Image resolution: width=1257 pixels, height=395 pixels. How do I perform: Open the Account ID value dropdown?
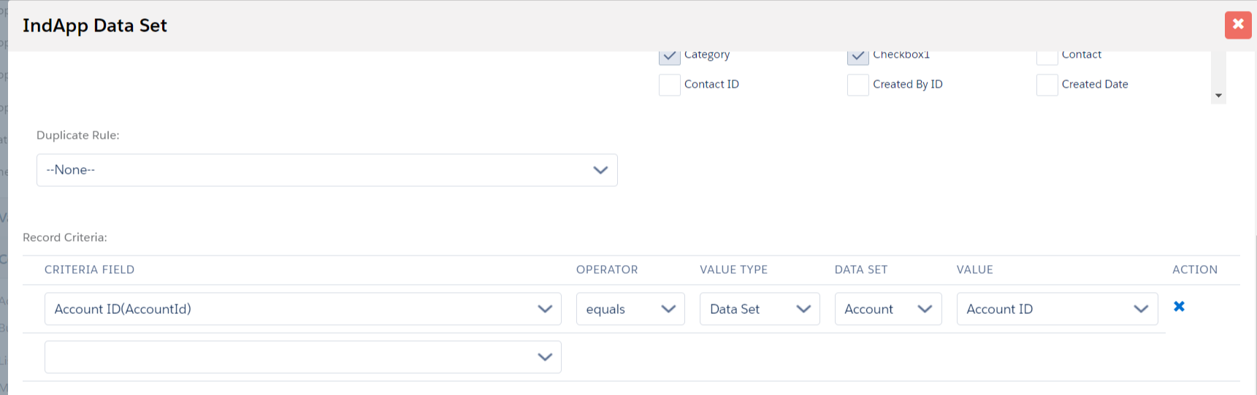(x=1057, y=309)
